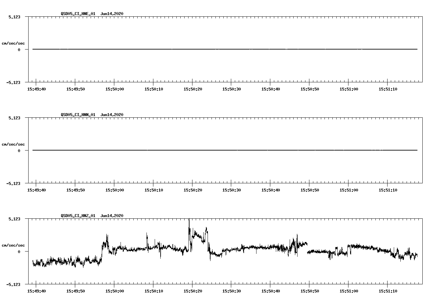446x303 pixels.
Task: Choose the 15:50:50 time label under HNZ plot
Action: (x=310, y=291)
